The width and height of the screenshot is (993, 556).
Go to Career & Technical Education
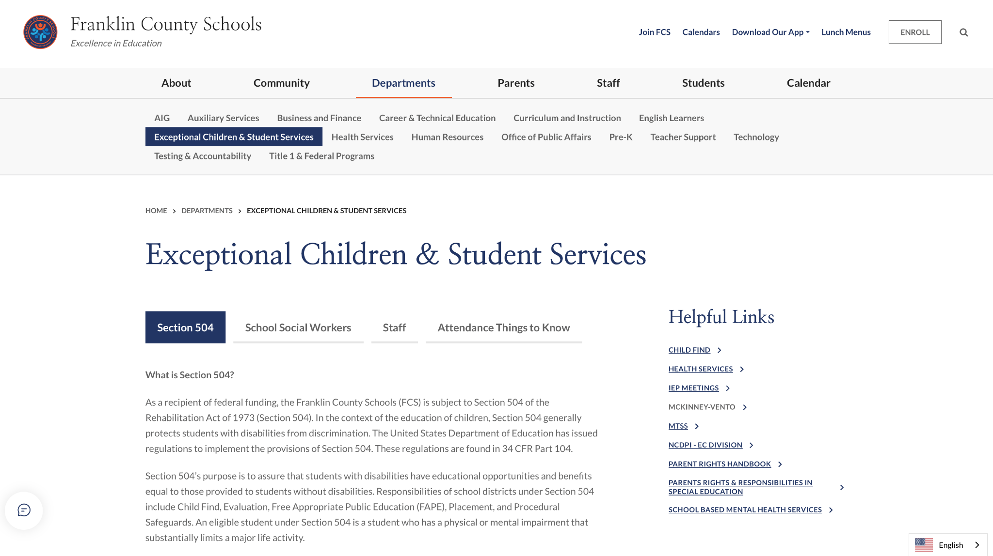[437, 118]
